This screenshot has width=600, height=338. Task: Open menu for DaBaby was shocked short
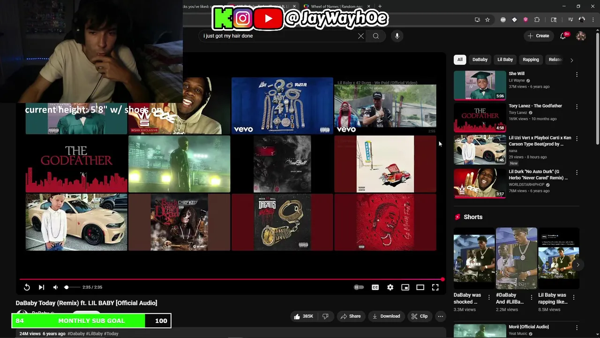tap(489, 298)
